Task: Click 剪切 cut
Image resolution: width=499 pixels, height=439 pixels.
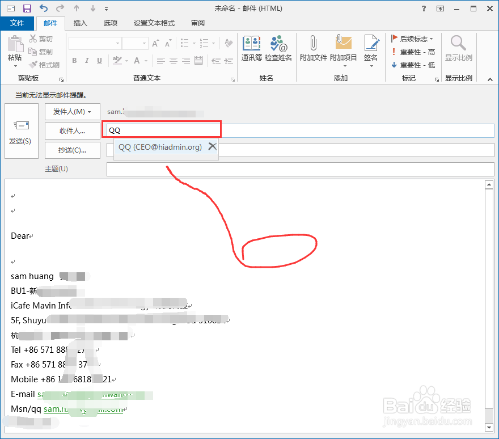Action: (x=41, y=39)
